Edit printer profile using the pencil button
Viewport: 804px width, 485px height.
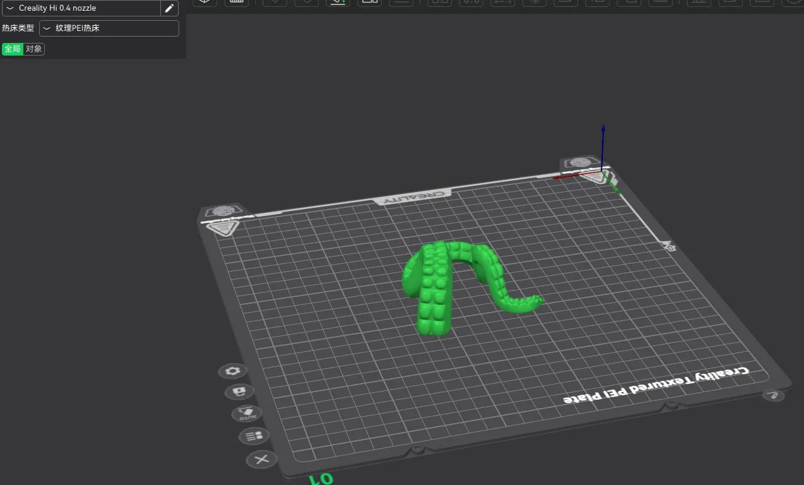[169, 8]
